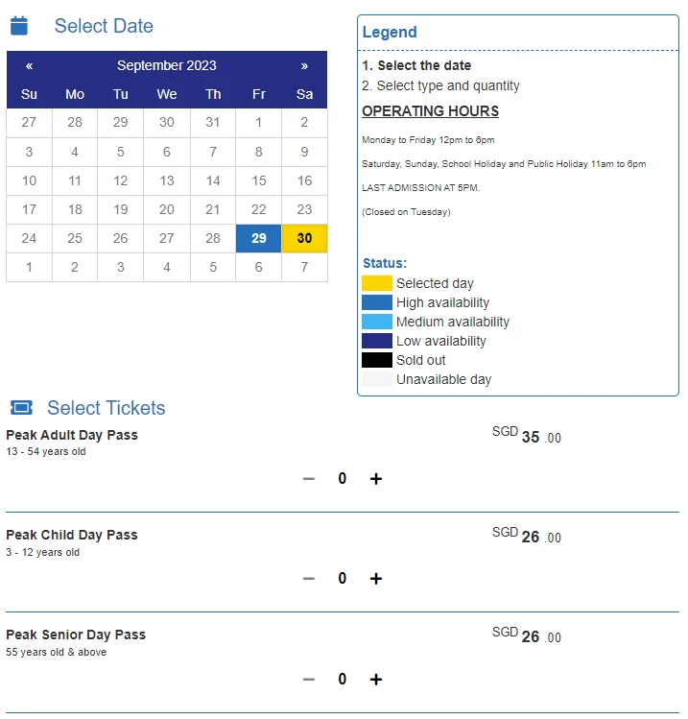This screenshot has width=688, height=719.
Task: Go to previous month with « arrow
Action: pyautogui.click(x=30, y=66)
